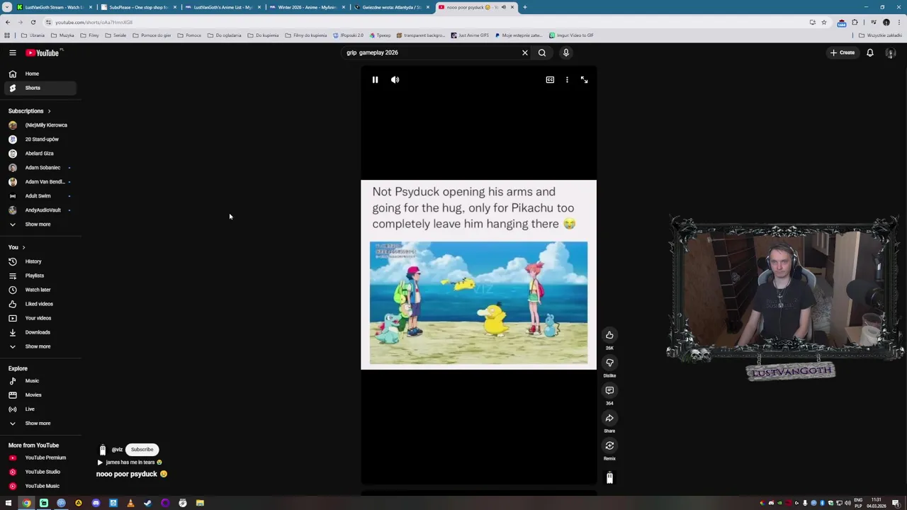Click the search magnifier button
This screenshot has width=907, height=510.
click(542, 52)
